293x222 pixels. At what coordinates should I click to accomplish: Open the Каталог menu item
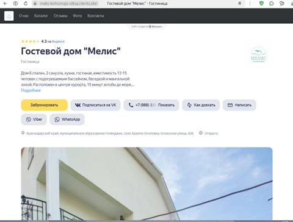pos(41,16)
